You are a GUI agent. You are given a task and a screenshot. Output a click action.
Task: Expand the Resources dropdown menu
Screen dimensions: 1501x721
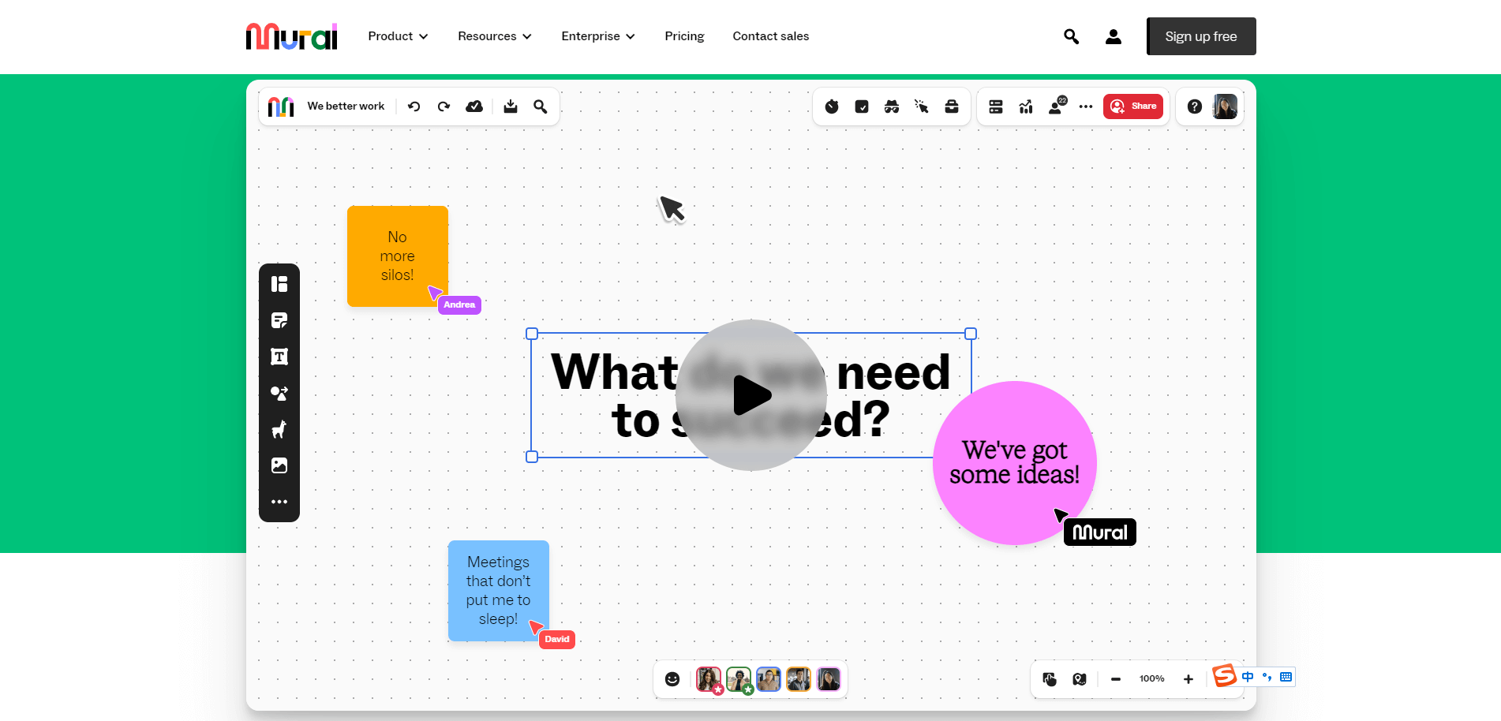point(495,36)
